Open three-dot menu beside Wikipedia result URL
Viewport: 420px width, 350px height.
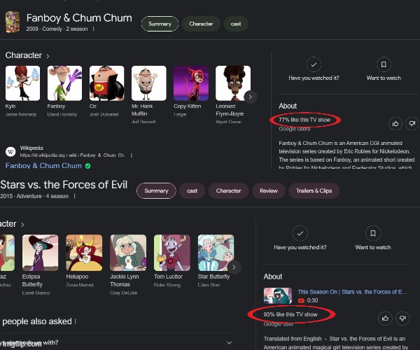coord(132,155)
